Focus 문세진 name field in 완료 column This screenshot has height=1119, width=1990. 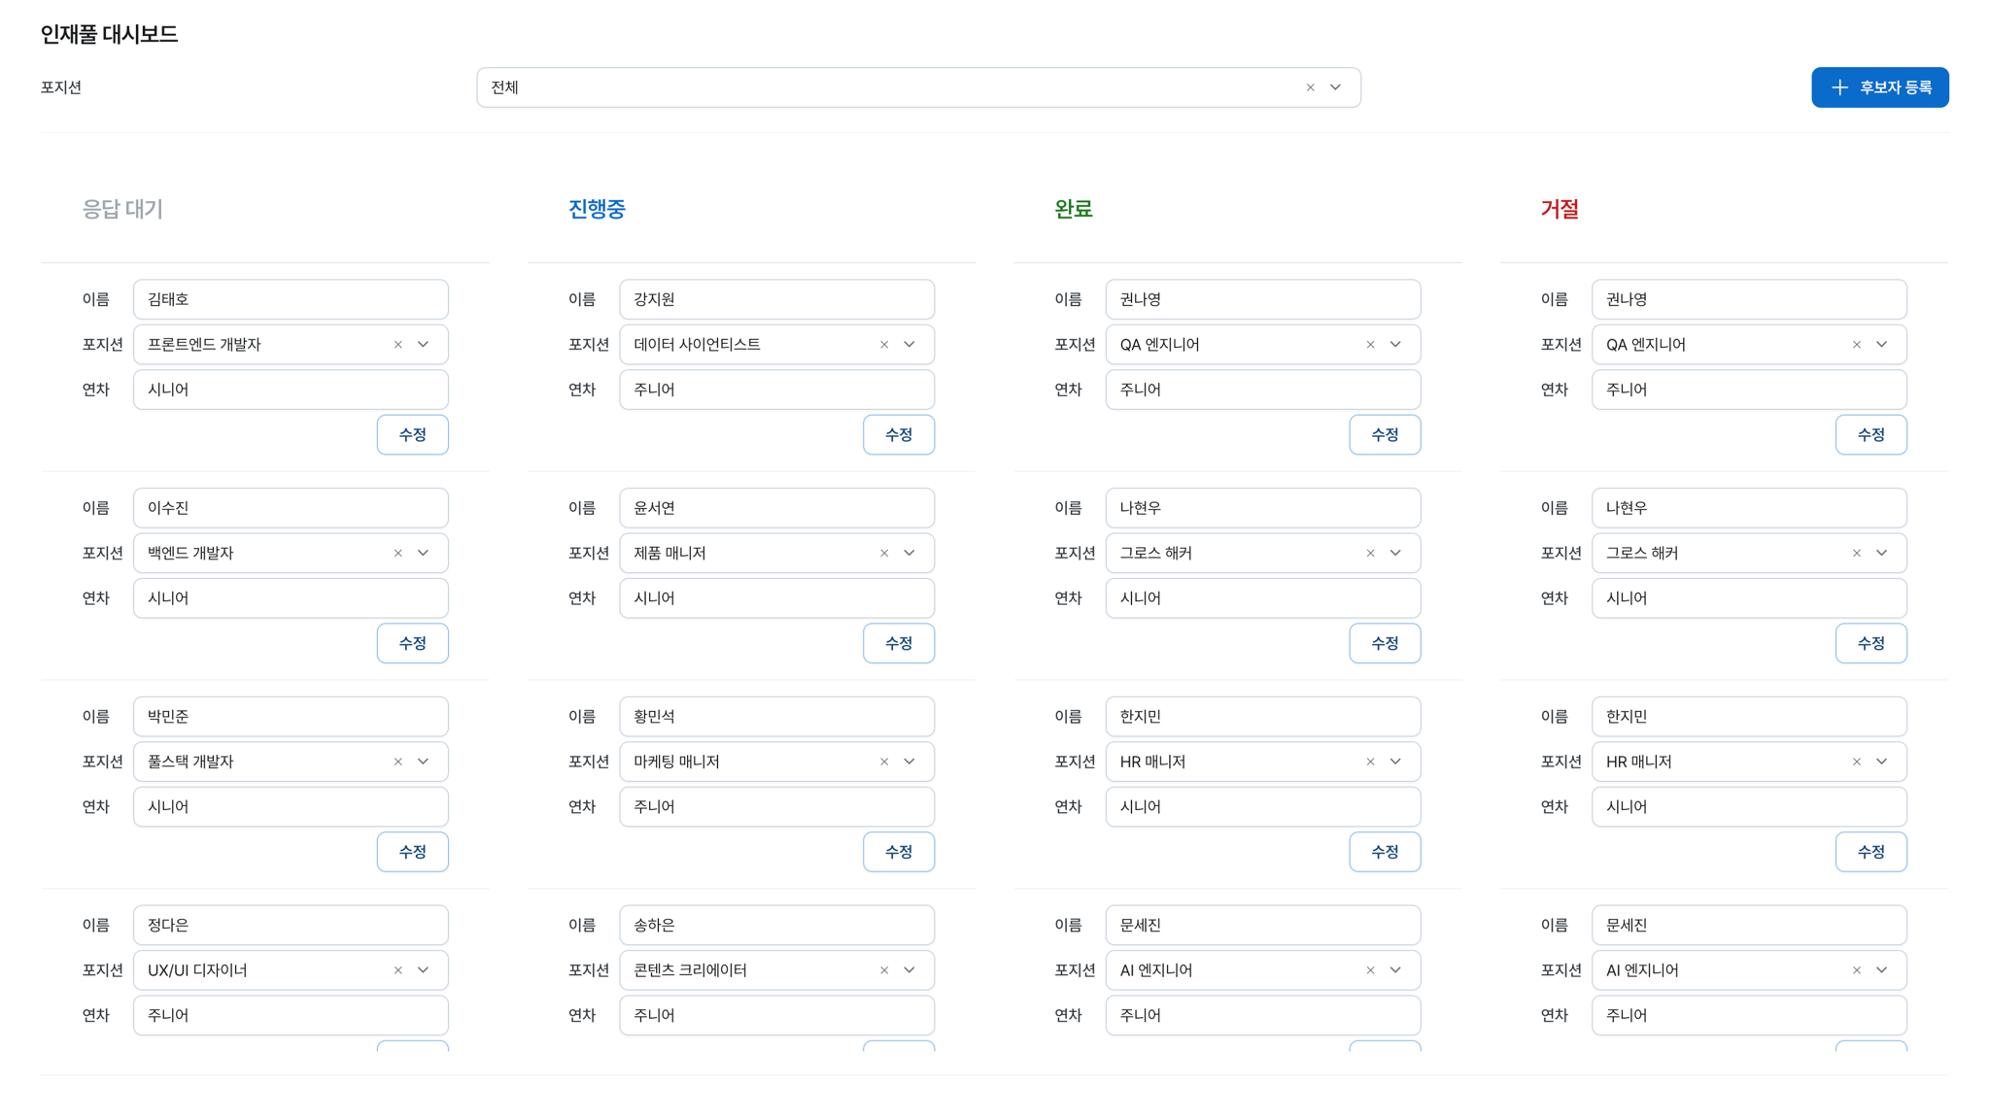pyautogui.click(x=1263, y=926)
